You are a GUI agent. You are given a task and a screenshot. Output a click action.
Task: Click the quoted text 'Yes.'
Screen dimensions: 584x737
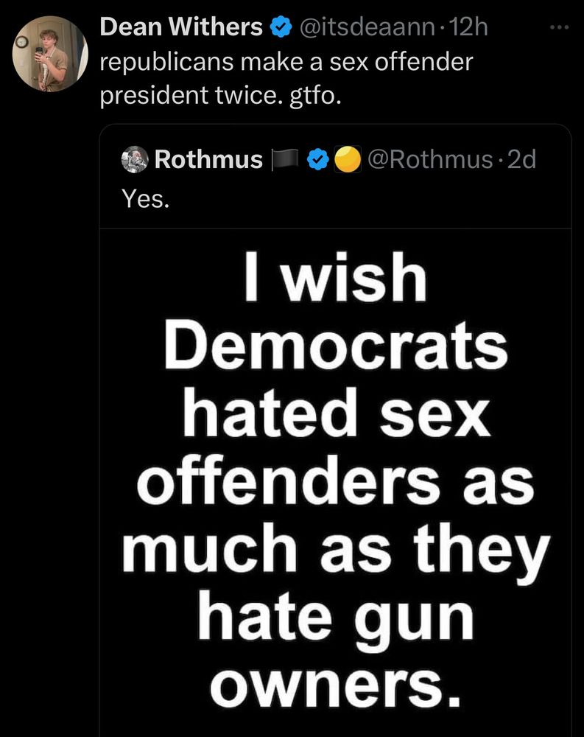145,199
